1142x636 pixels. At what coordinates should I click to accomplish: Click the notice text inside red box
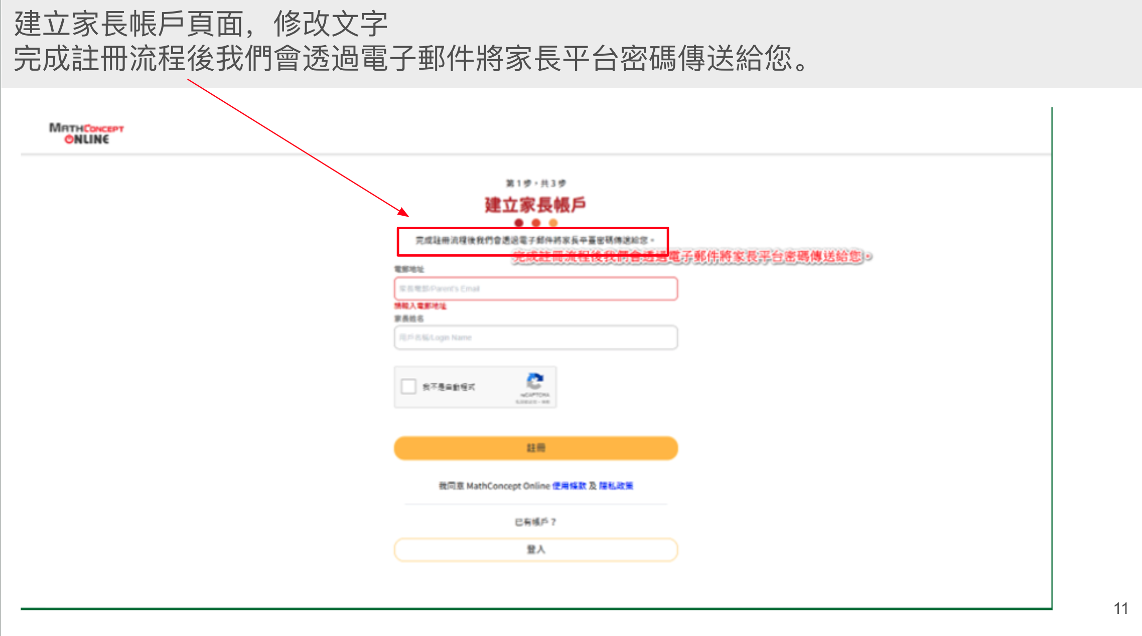tap(535, 240)
